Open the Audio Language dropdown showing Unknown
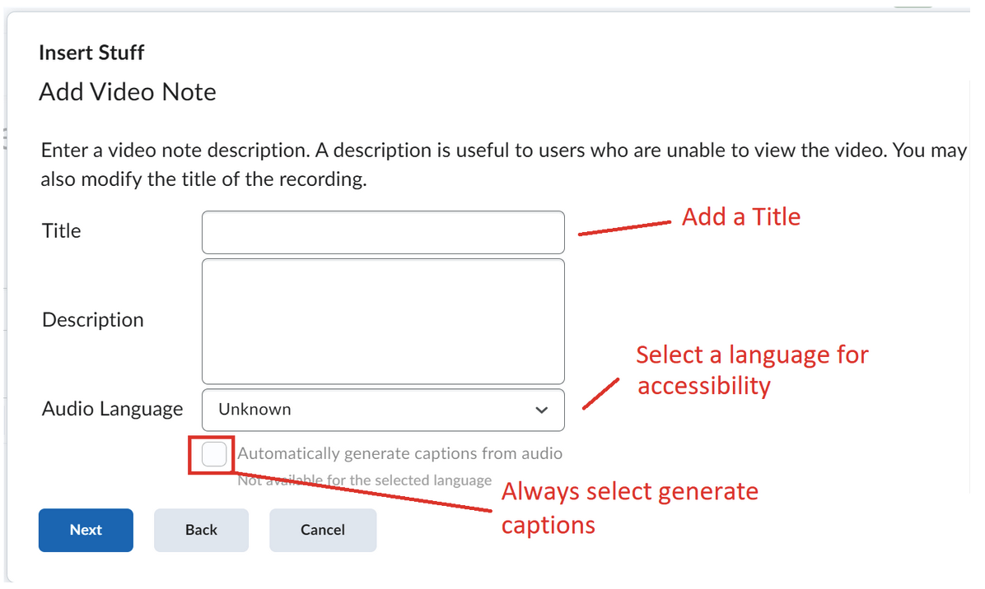This screenshot has height=589, width=985. pos(371,410)
